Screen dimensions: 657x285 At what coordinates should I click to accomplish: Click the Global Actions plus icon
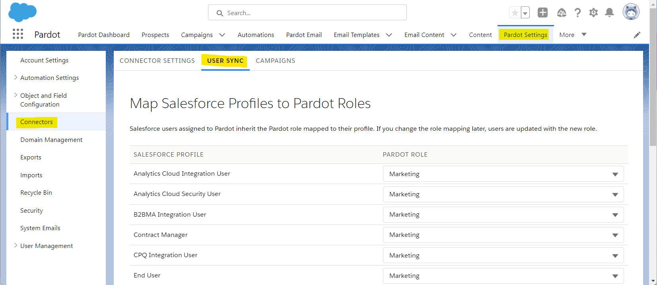[542, 13]
